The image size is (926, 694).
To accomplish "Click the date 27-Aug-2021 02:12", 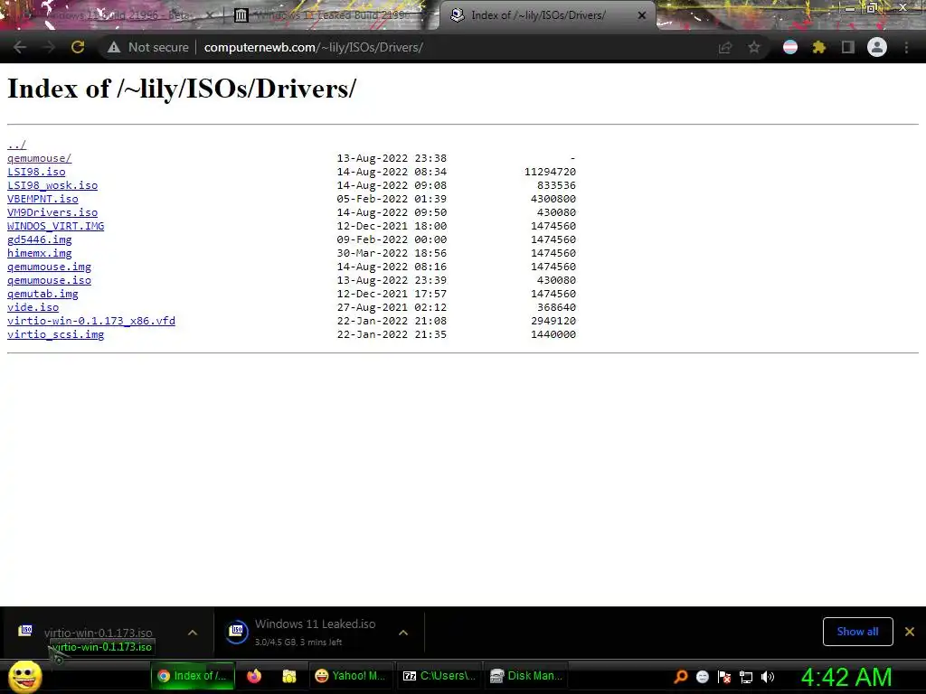I will pos(392,307).
